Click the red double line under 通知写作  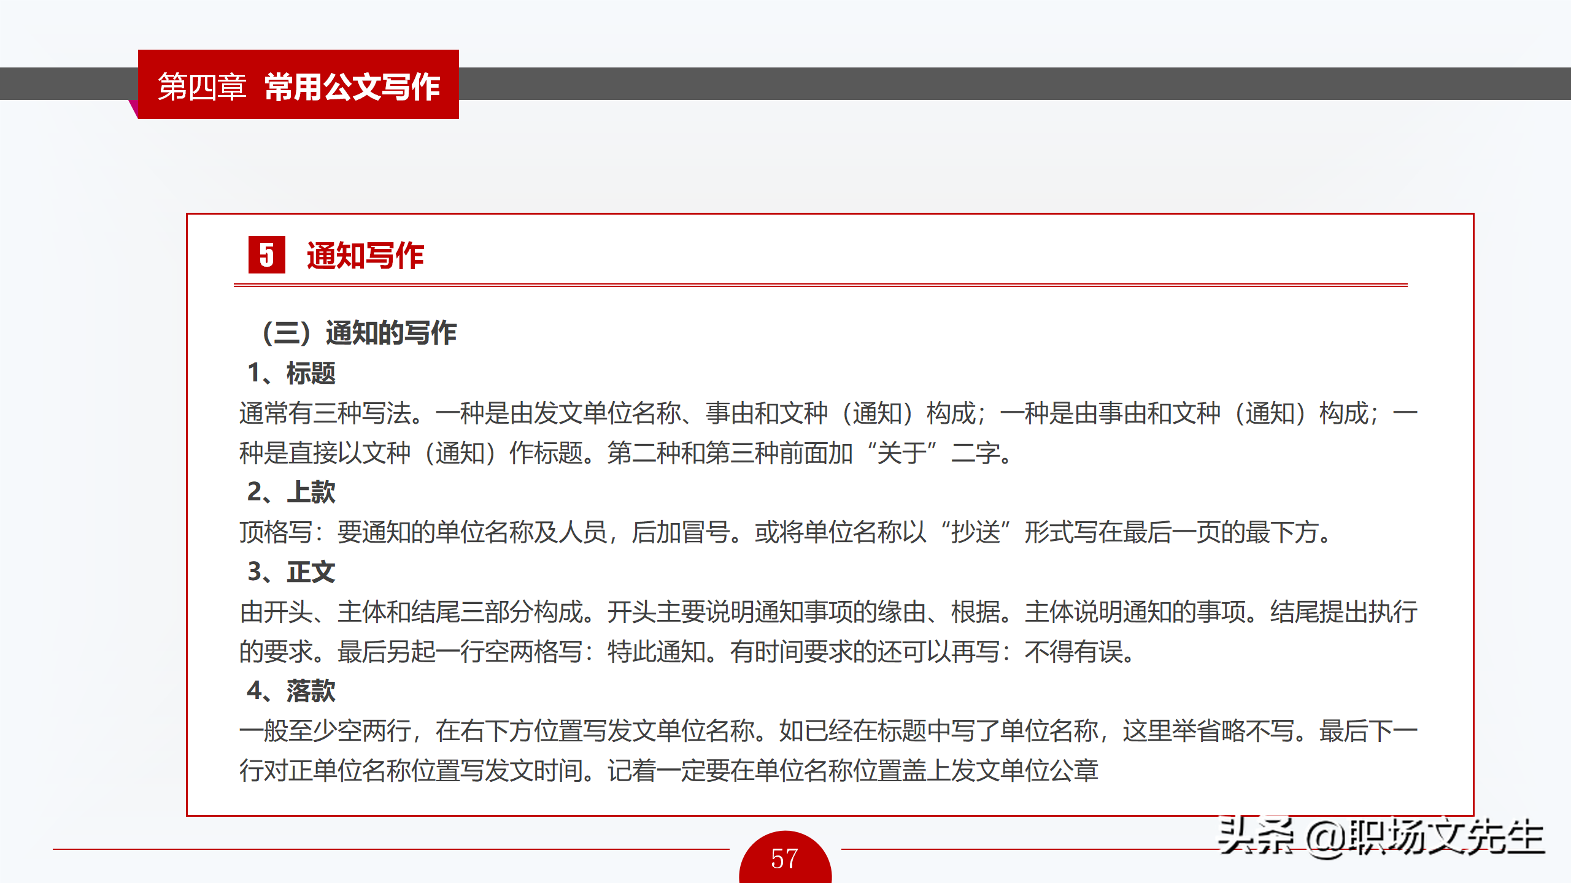pyautogui.click(x=820, y=285)
